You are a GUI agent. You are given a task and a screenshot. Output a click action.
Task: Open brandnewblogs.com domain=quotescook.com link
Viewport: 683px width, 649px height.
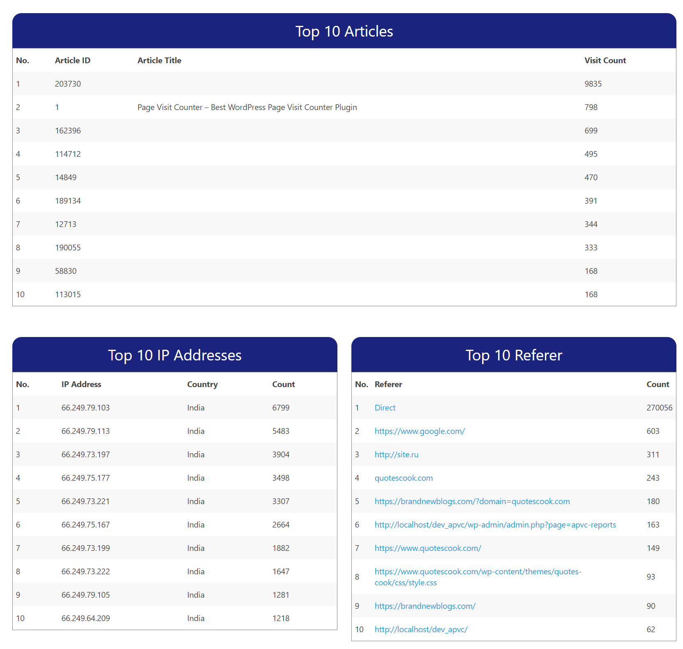click(x=472, y=501)
